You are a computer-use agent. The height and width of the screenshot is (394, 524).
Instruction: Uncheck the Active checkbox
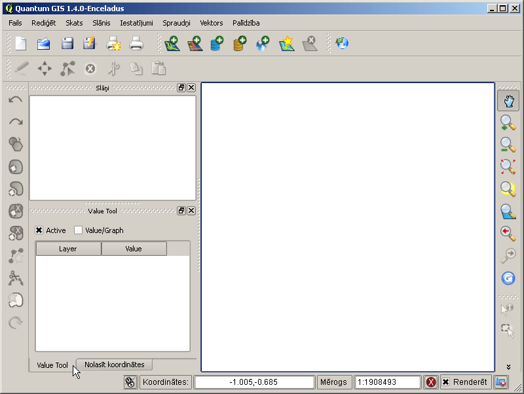[x=39, y=230]
